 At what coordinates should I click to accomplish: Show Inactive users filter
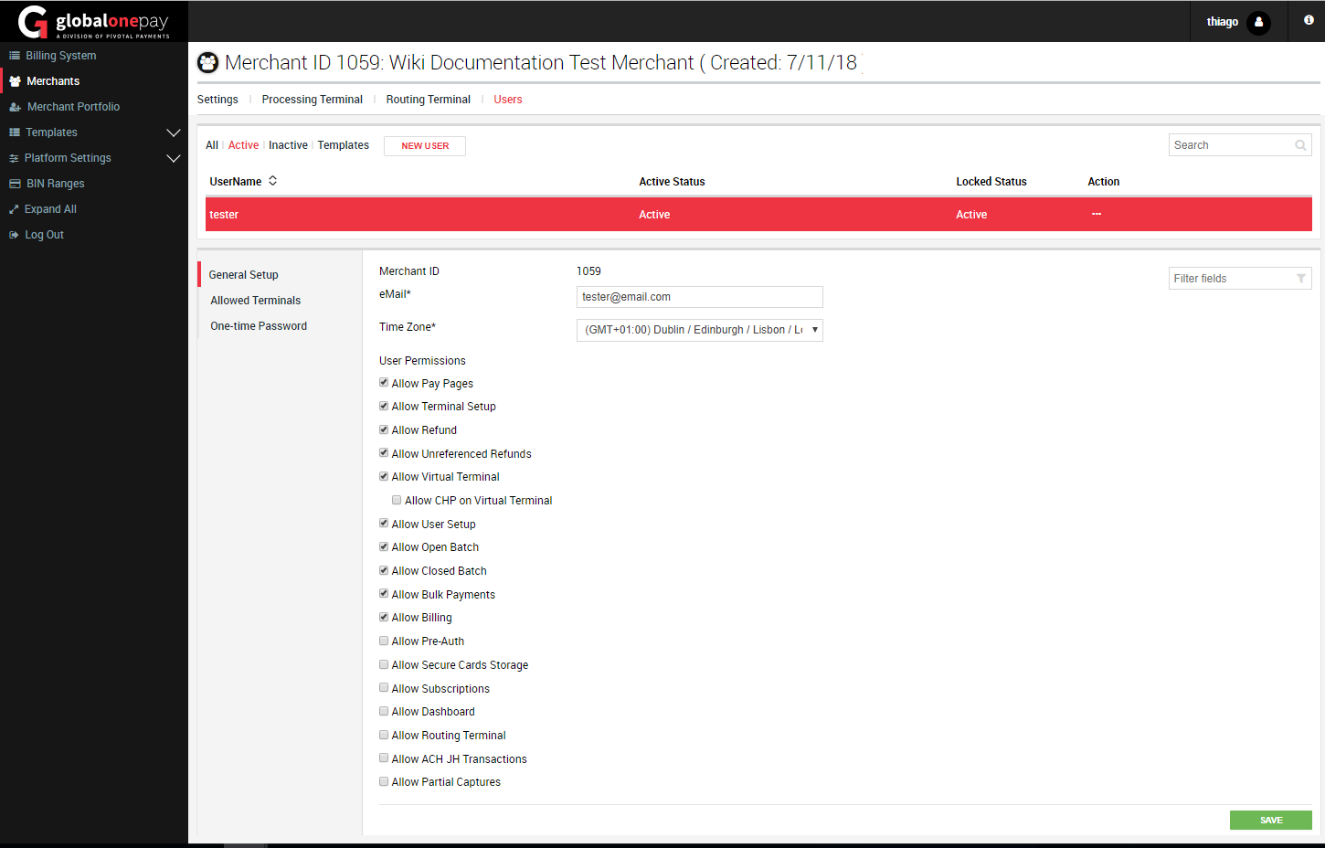(288, 145)
